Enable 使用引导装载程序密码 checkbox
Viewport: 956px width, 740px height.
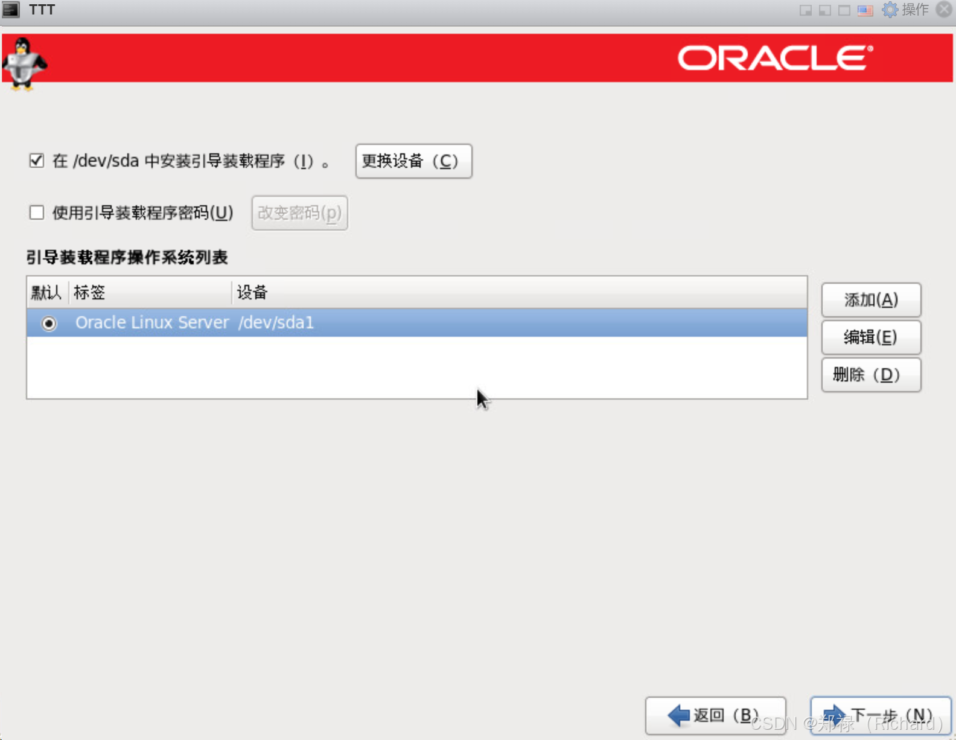37,212
